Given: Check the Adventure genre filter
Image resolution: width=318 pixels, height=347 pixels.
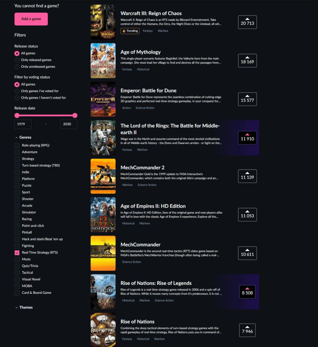Looking at the screenshot, I should click(17, 152).
